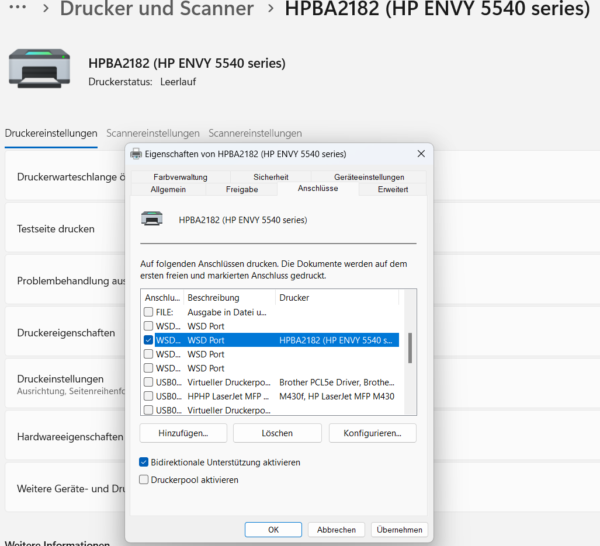Image resolution: width=600 pixels, height=546 pixels.
Task: Select the Anschlüsse tab
Action: tap(318, 189)
